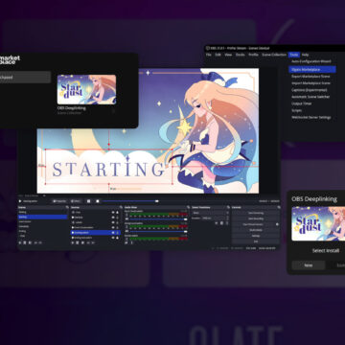Open the Help menu in OBS
345x345 pixels.
pos(305,55)
